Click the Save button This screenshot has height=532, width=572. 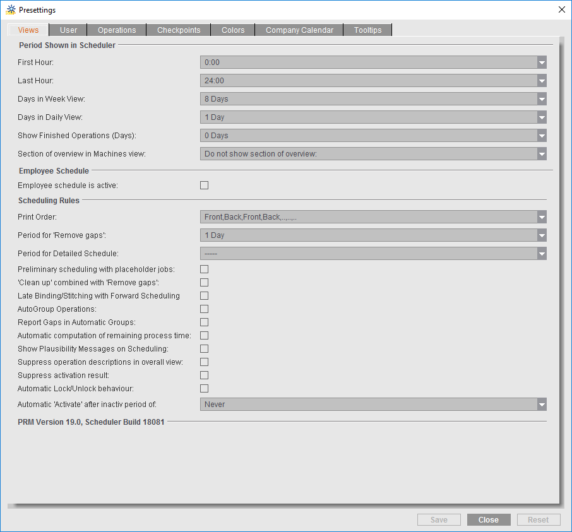click(x=439, y=519)
